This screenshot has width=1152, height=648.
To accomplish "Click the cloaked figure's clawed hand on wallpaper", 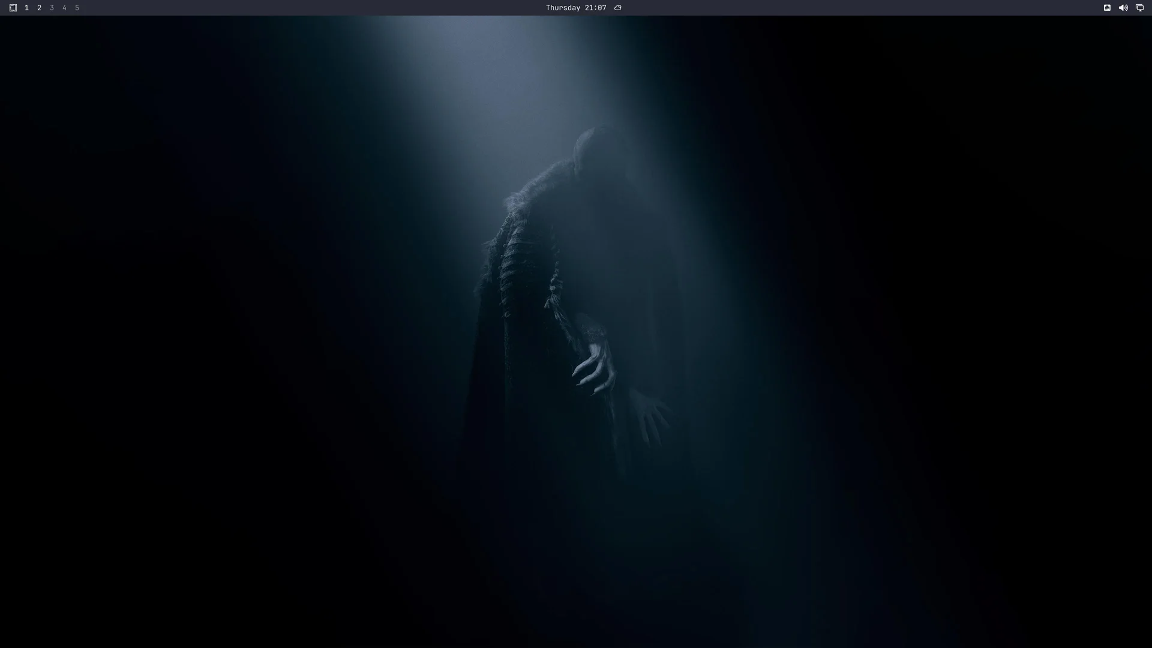I will (595, 367).
